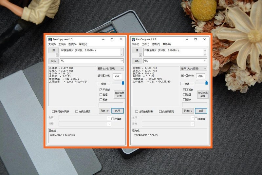262x175 pixels.
Task: Click source field scrollbar in left window
Action: pos(122,52)
